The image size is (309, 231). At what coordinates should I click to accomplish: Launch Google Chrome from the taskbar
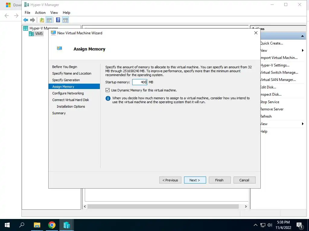52,225
